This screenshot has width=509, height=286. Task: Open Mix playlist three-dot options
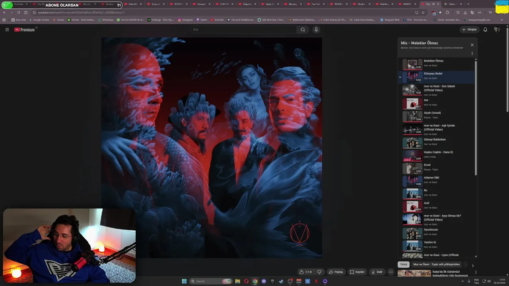click(x=472, y=53)
